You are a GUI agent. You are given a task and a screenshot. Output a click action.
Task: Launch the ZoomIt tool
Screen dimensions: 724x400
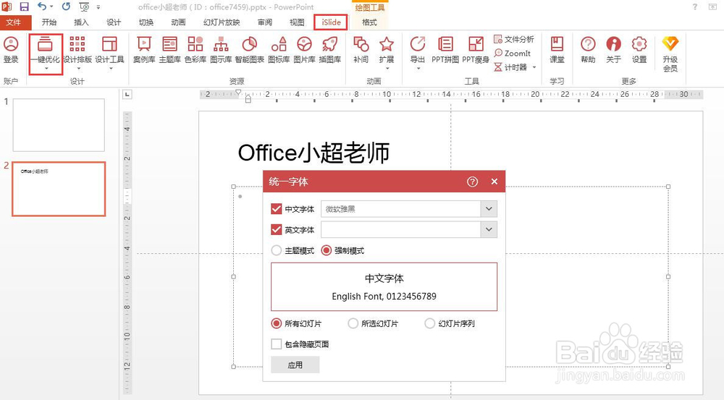[x=513, y=53]
